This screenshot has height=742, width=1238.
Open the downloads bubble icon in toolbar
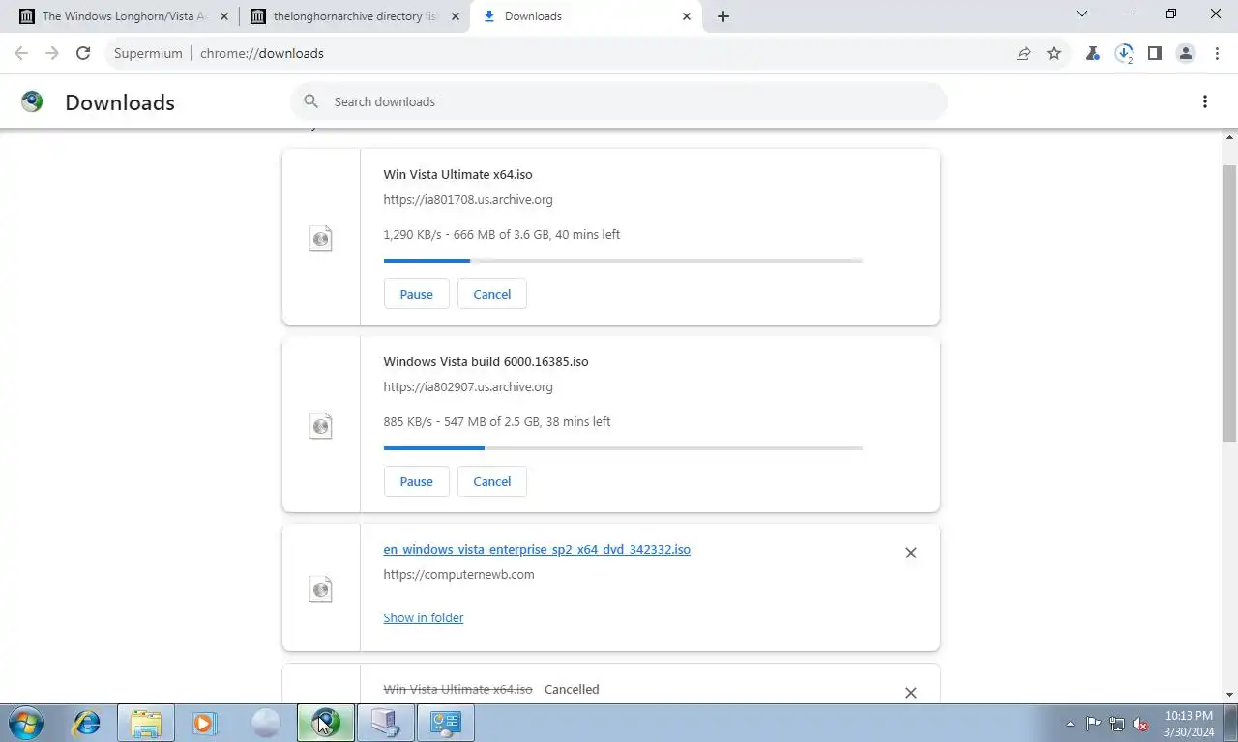coord(1124,53)
